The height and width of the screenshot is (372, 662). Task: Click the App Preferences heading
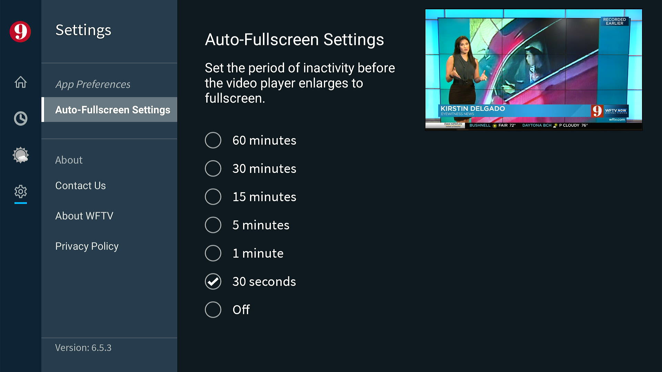[93, 84]
